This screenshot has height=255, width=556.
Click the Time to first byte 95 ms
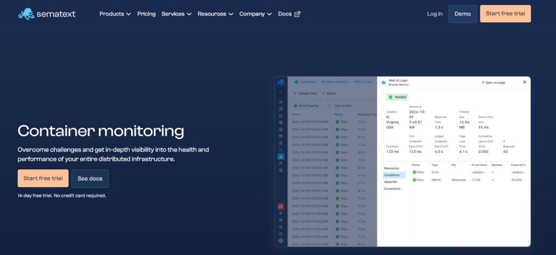click(x=483, y=127)
